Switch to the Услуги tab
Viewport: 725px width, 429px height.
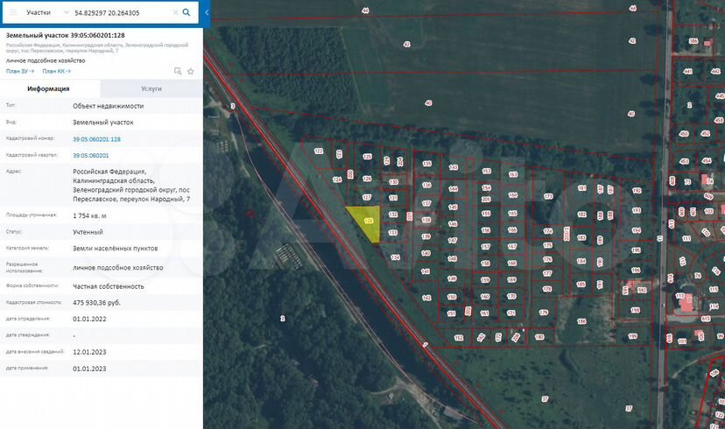(151, 89)
